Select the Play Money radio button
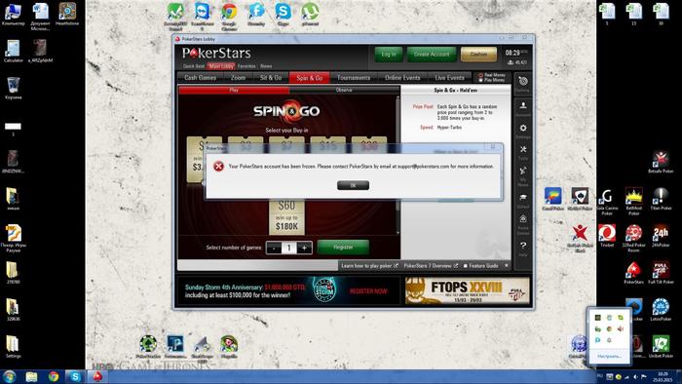Screen dimensions: 682x384 tap(480, 80)
